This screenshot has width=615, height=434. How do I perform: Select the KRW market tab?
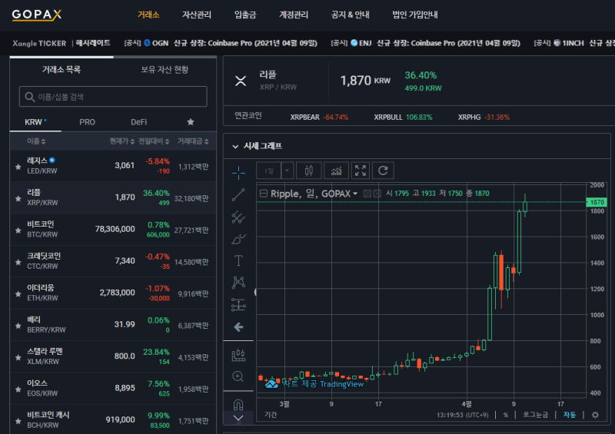click(35, 122)
